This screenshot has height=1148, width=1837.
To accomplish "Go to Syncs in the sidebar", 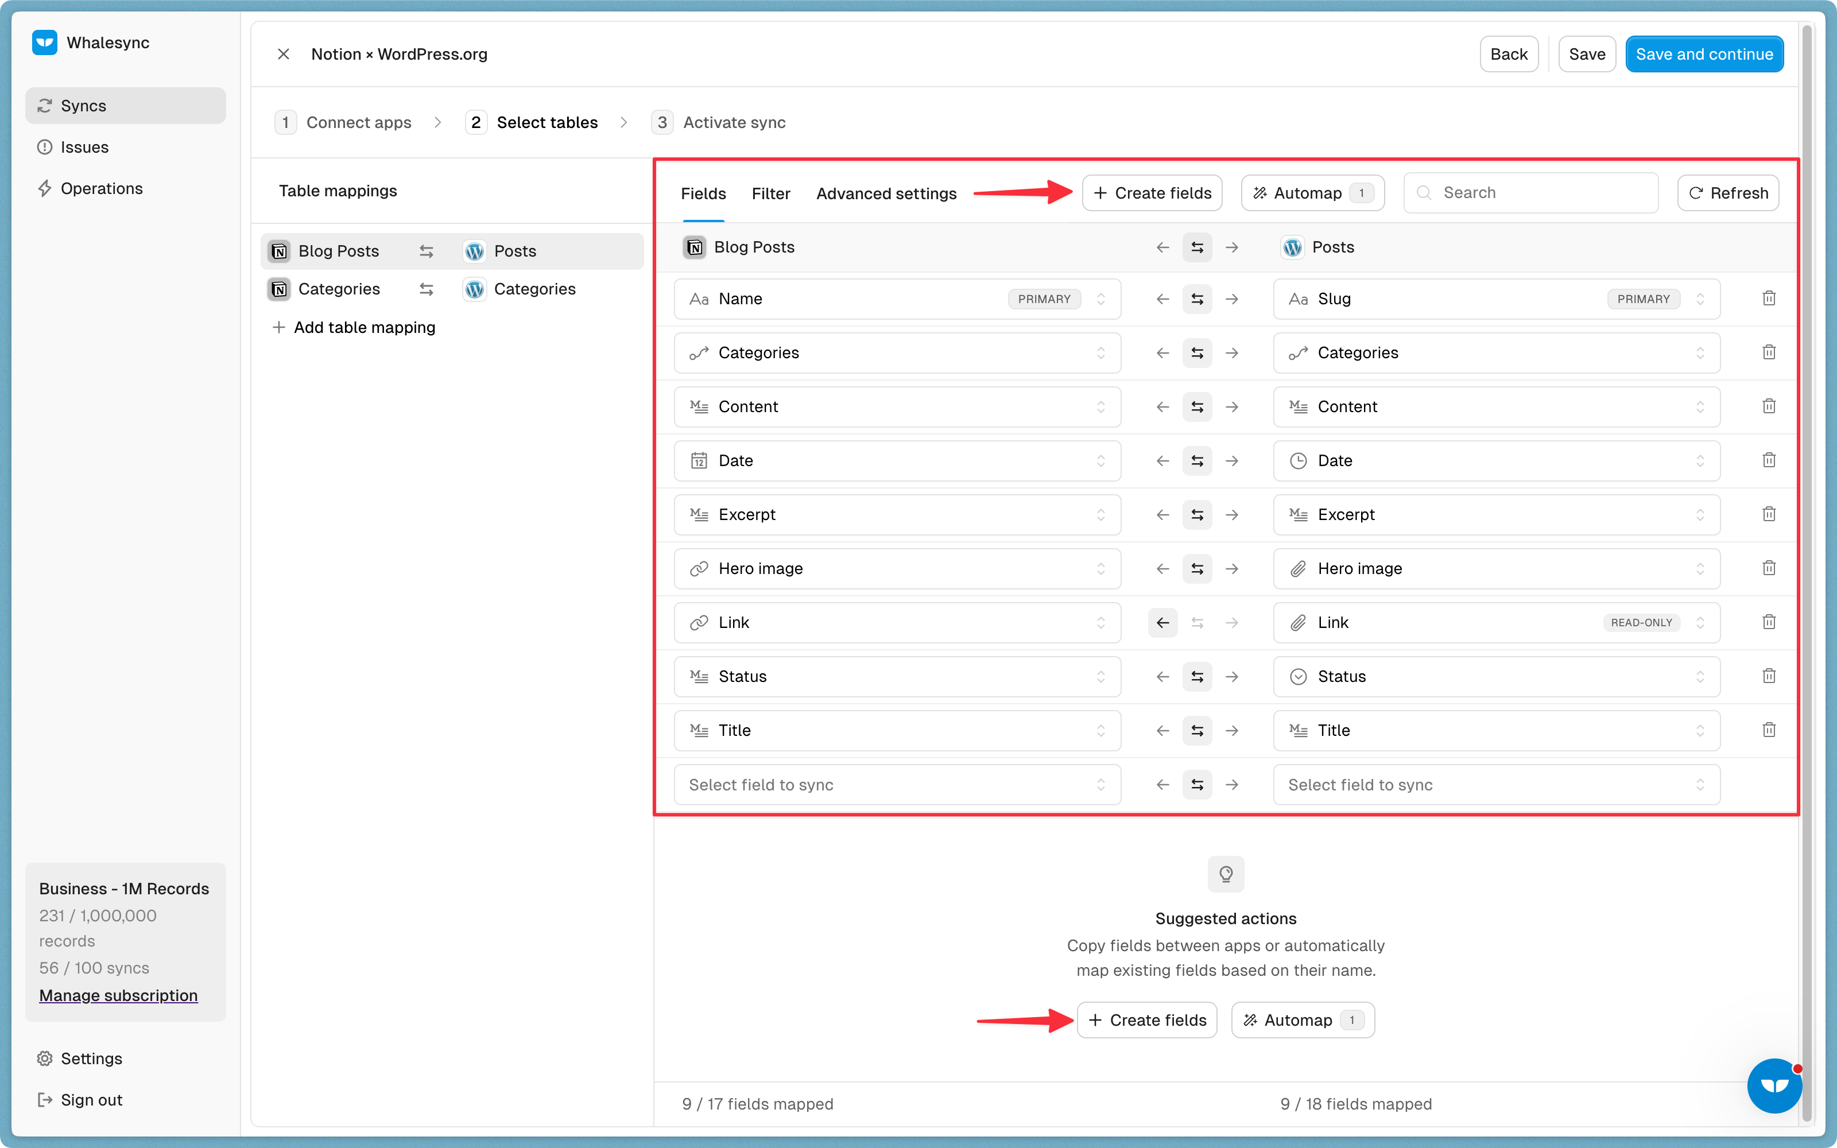I will [125, 106].
